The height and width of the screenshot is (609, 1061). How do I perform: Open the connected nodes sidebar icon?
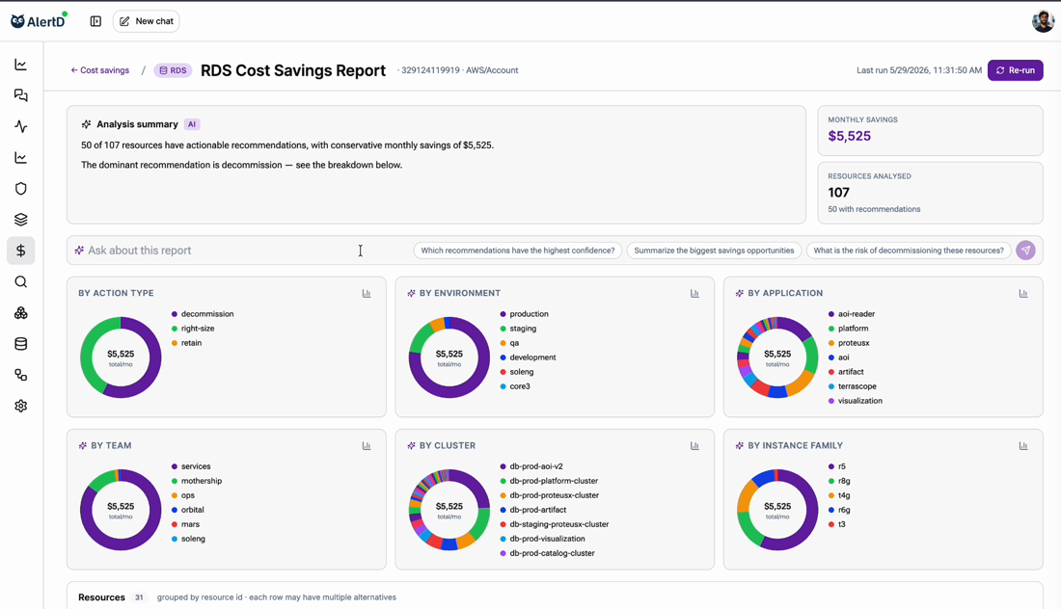(21, 375)
